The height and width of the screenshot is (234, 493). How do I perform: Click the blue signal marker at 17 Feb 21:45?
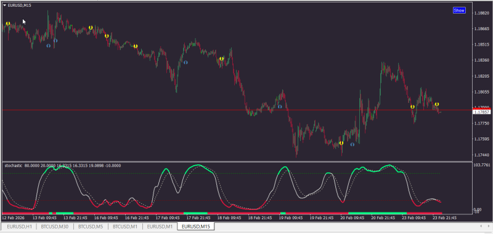tap(185, 63)
